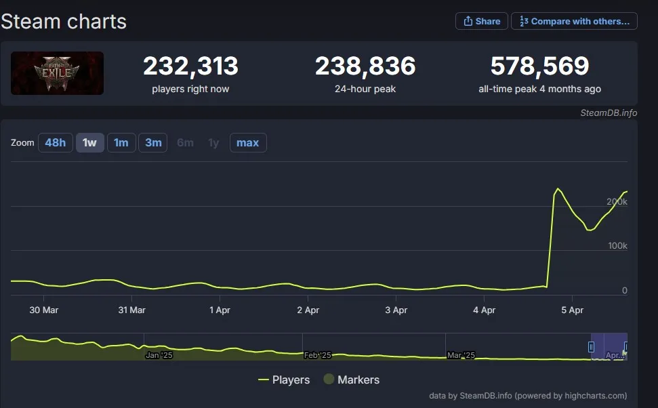The height and width of the screenshot is (408, 658).
Task: Open Compare with others
Action: [x=574, y=21]
